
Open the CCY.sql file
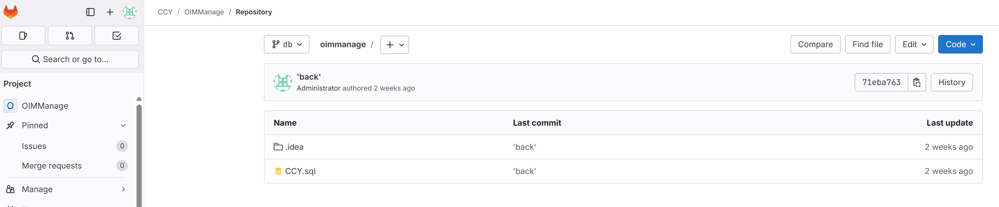click(x=300, y=171)
